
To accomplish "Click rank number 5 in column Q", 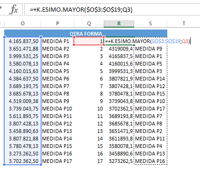I will (x=101, y=71).
